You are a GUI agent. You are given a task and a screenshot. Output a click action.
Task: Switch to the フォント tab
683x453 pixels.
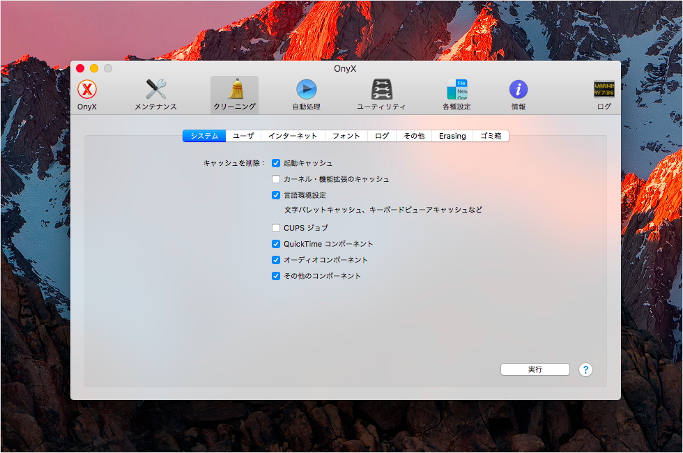tap(346, 136)
